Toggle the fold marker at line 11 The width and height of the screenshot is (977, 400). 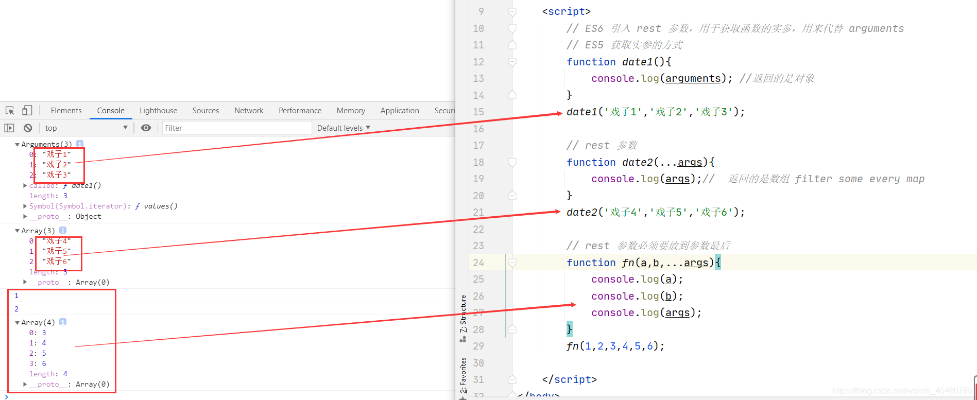tap(512, 45)
